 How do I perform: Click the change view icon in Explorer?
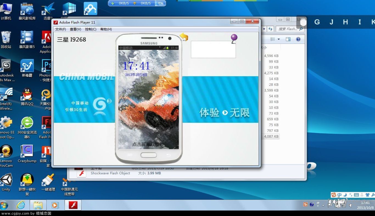[x=273, y=39]
